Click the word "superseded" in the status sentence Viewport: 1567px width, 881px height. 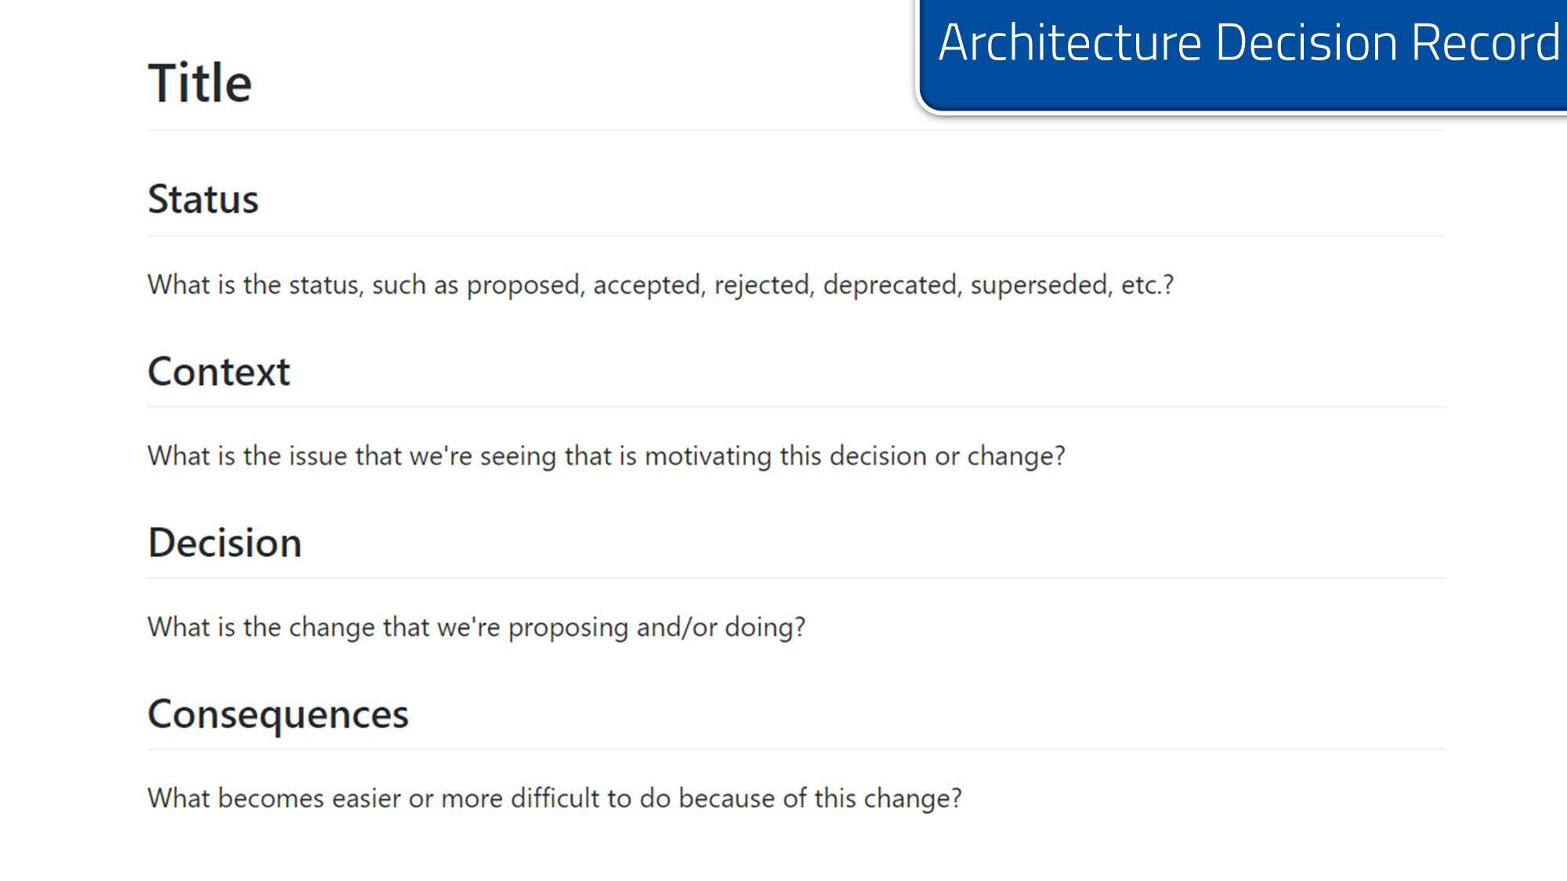(x=1040, y=285)
